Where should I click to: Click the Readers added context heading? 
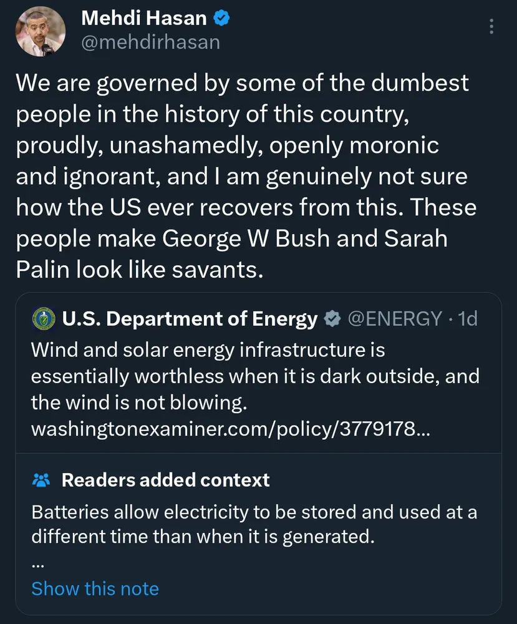[165, 480]
